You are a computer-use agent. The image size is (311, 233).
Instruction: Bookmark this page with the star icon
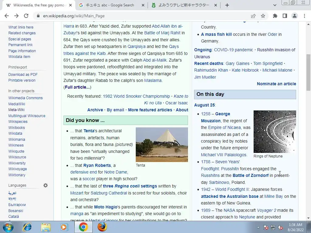point(263,16)
